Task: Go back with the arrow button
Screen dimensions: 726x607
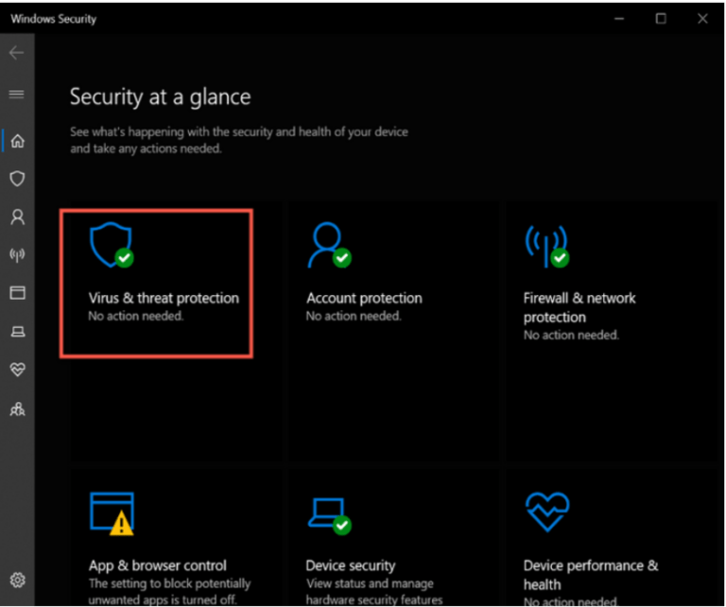Action: [17, 53]
